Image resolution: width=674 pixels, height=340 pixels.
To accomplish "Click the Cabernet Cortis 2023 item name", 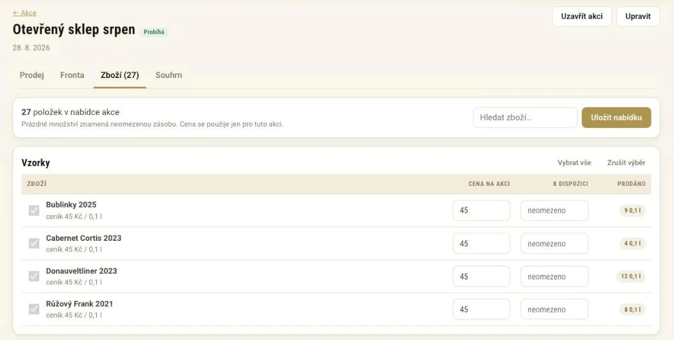I will pos(84,238).
